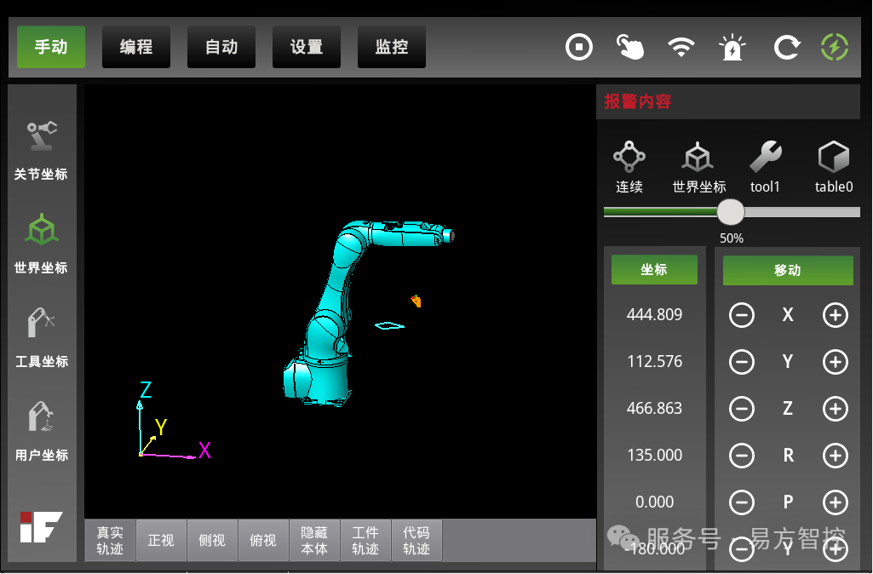The width and height of the screenshot is (873, 574).
Task: Increase P rotation with plus button
Action: pyautogui.click(x=836, y=502)
